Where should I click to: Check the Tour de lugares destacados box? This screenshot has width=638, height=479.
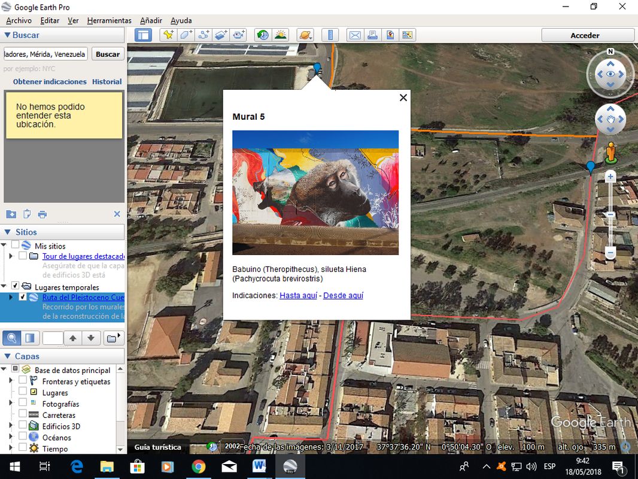click(x=23, y=256)
